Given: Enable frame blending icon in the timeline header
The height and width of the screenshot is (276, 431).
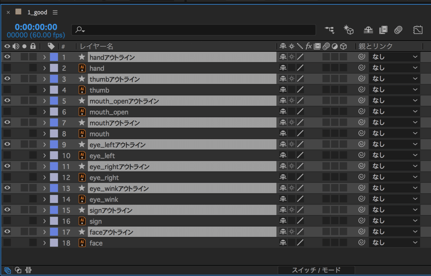Looking at the screenshot, I should 383,30.
